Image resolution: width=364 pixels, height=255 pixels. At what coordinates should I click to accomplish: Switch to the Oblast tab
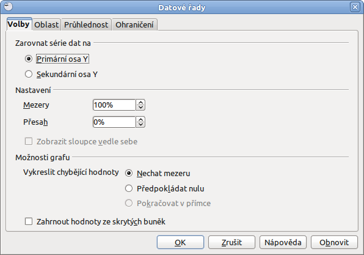tap(46, 24)
